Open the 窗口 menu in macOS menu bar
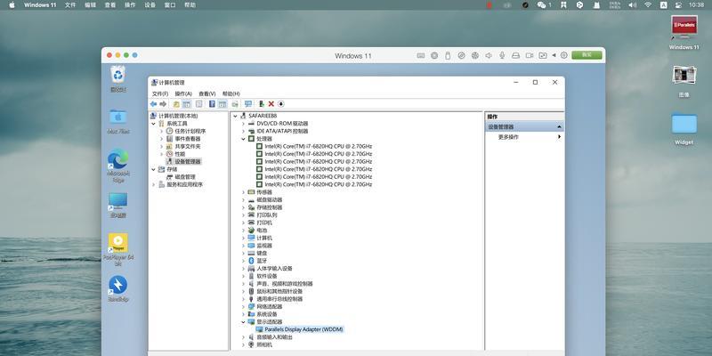712x356 pixels. [170, 5]
